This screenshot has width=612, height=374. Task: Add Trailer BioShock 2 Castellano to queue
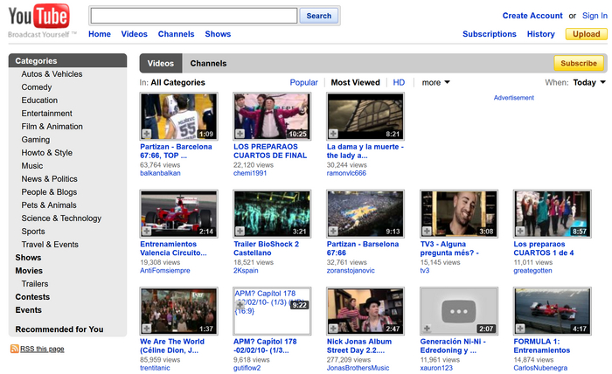(x=240, y=231)
